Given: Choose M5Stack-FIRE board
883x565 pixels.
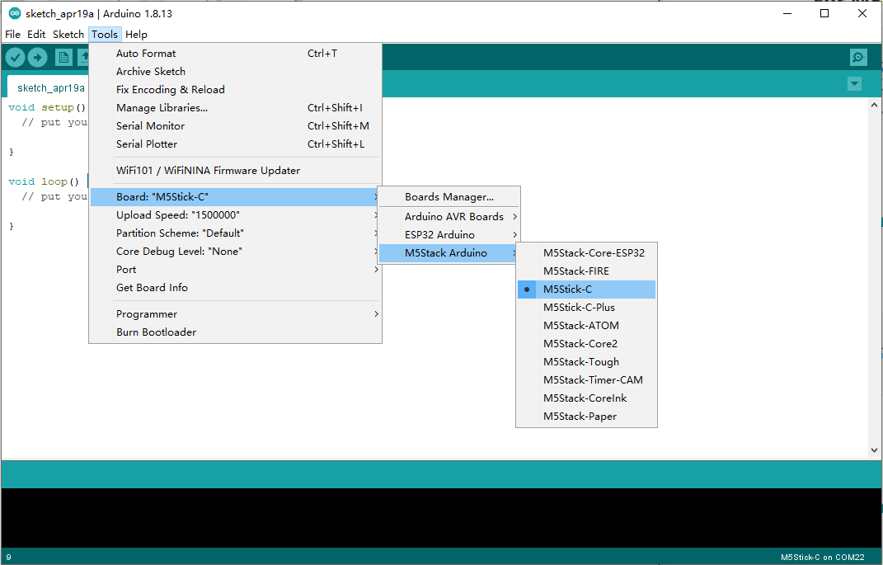Looking at the screenshot, I should [x=586, y=271].
